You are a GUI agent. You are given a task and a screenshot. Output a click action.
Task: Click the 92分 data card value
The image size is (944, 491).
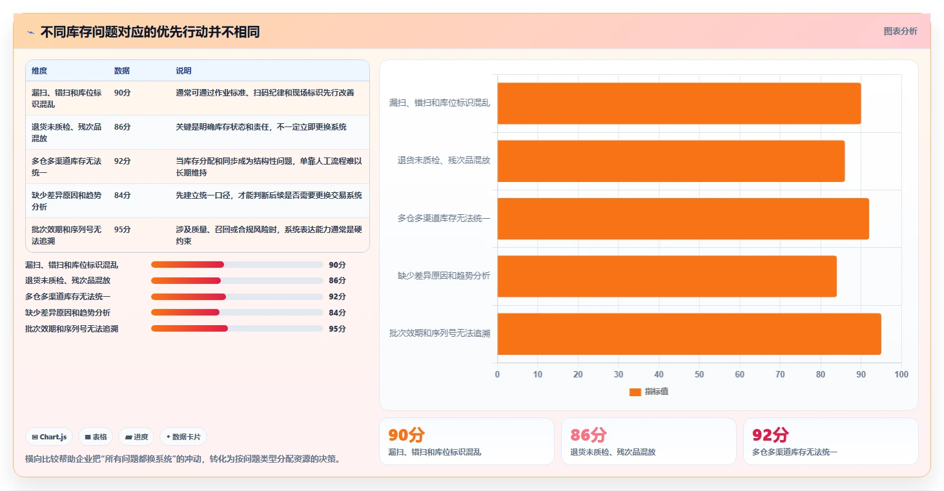click(770, 435)
